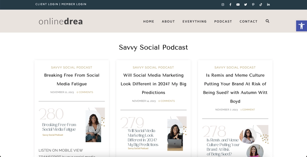Click the onlinedrea site logo

[x=60, y=22]
